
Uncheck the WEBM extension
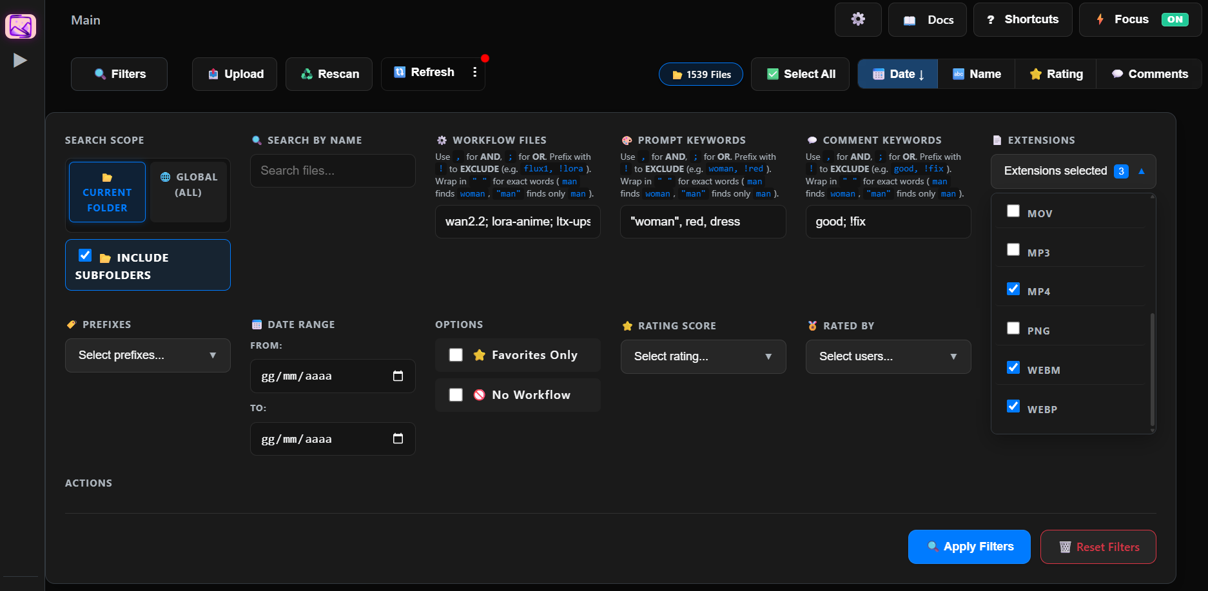tap(1013, 367)
